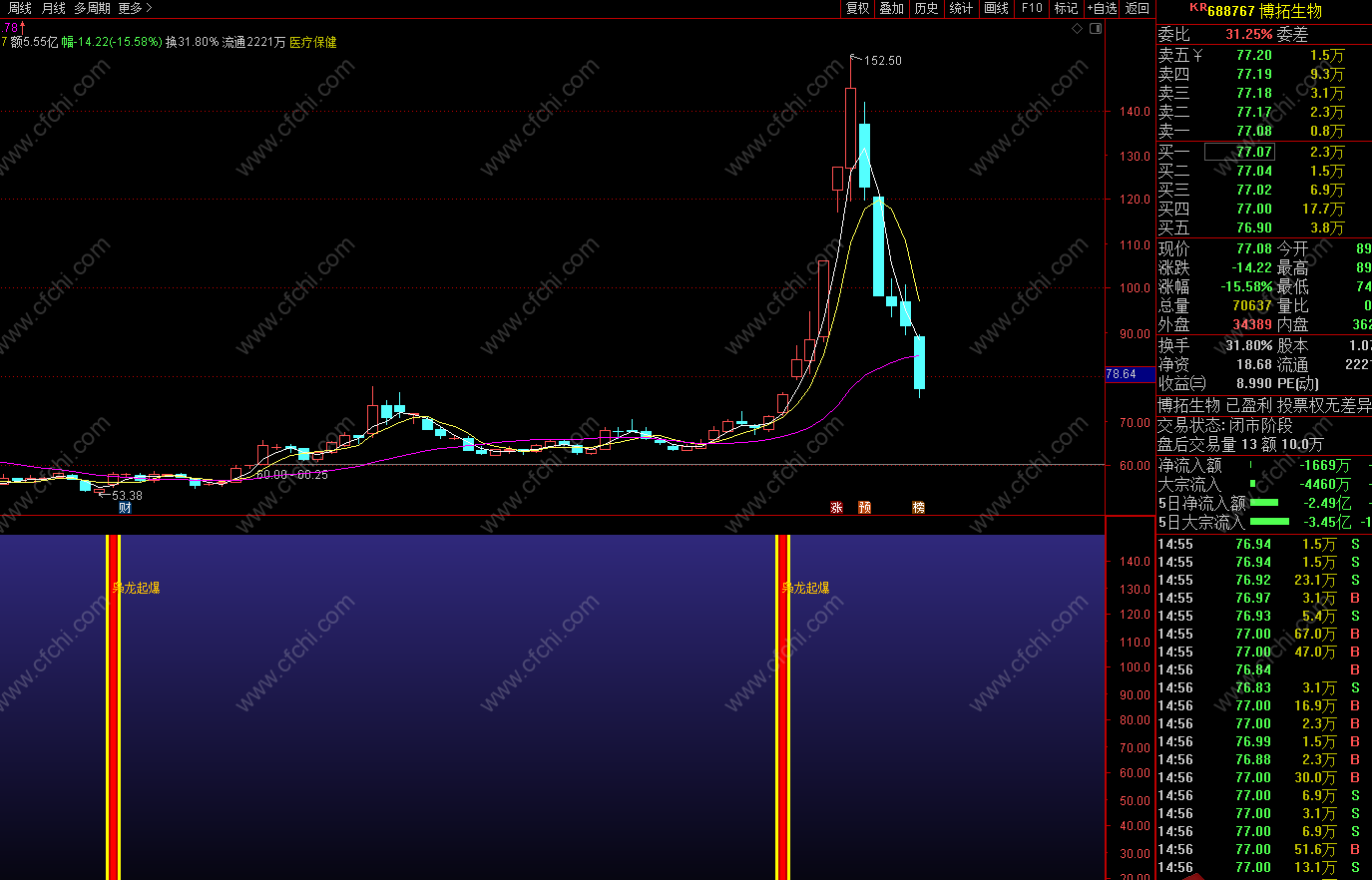Click the 5日净流入额 green bar
Viewport: 1372px width, 880px height.
click(x=1264, y=503)
